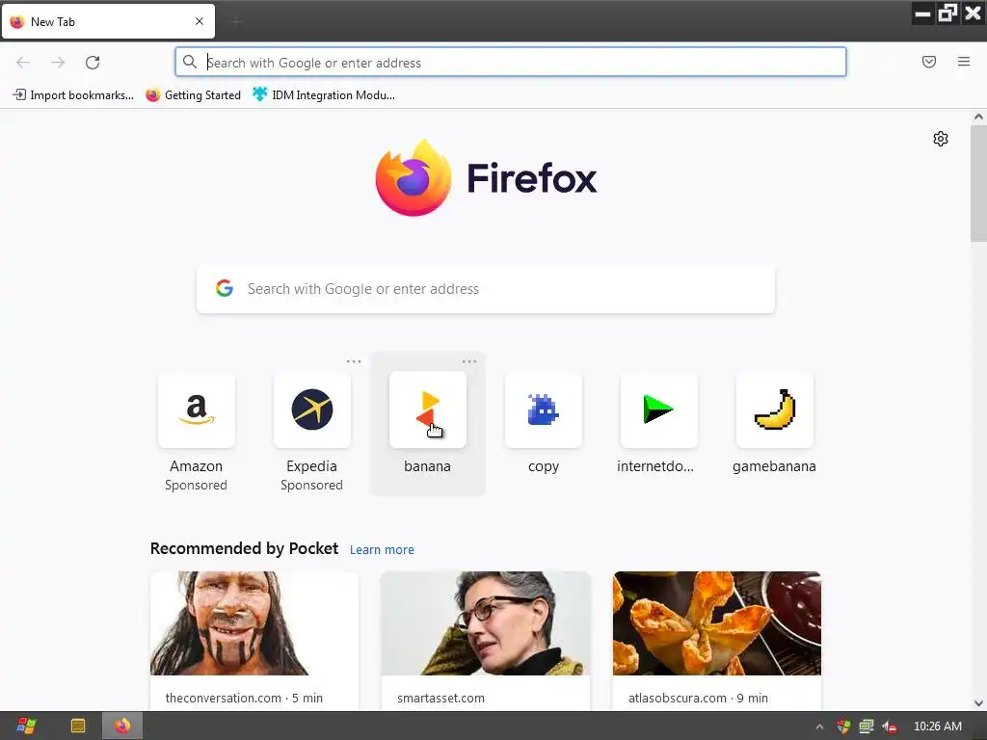Open a new tab with plus button
This screenshot has width=987, height=740.
coord(236,22)
